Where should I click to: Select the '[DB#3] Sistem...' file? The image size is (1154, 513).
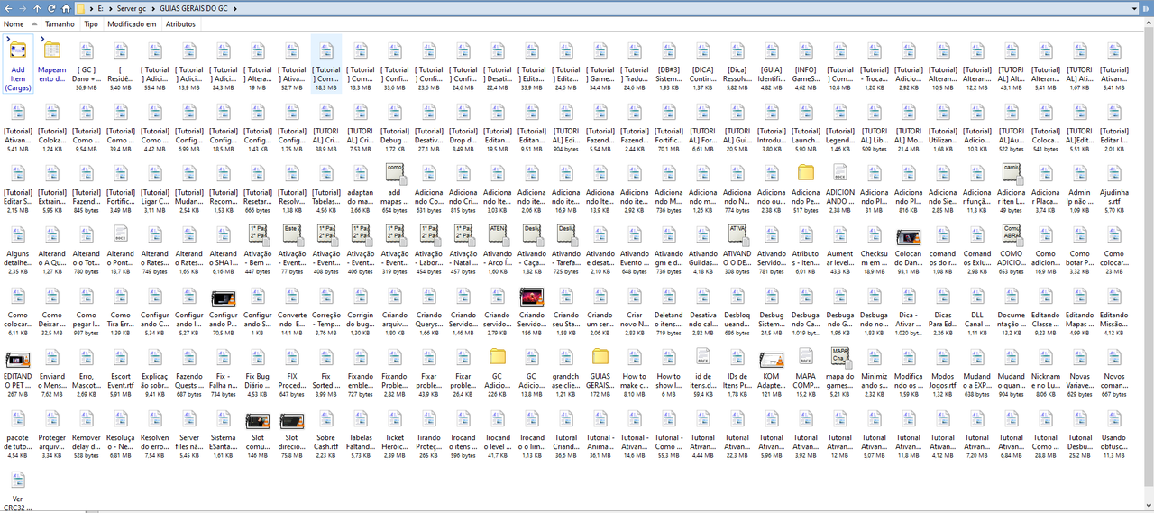[x=669, y=63]
